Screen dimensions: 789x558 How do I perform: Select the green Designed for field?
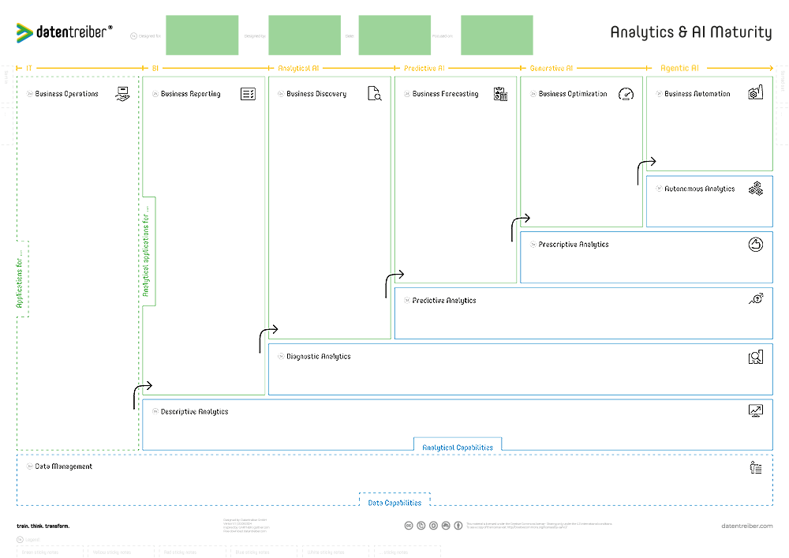(x=202, y=36)
